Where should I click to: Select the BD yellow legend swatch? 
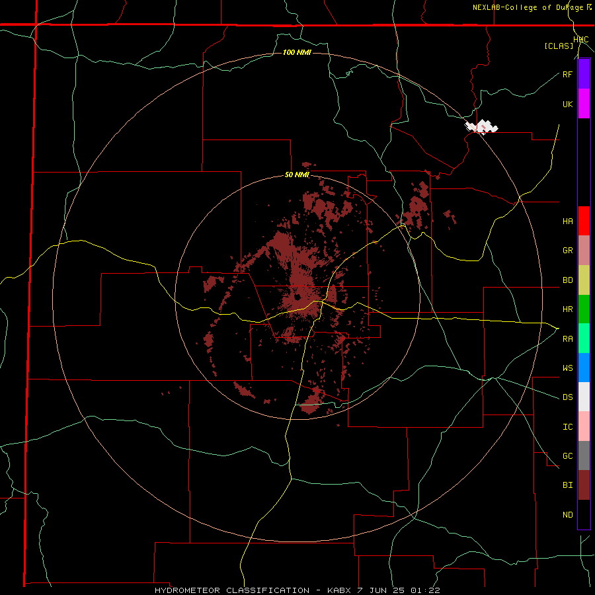point(584,280)
